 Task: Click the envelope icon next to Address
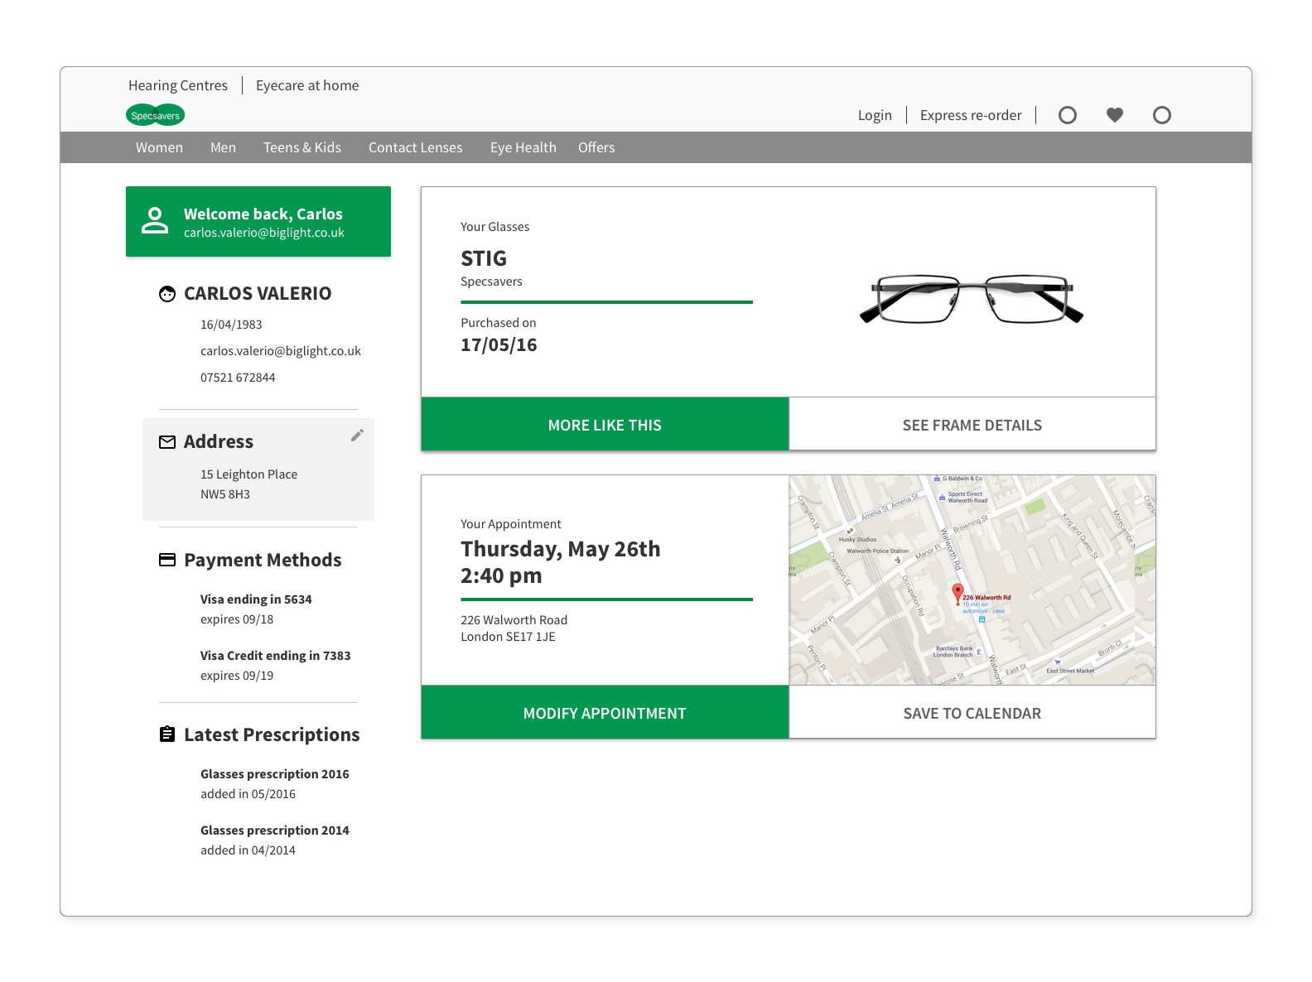(167, 442)
